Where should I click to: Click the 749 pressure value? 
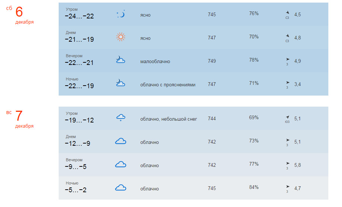tap(212, 61)
